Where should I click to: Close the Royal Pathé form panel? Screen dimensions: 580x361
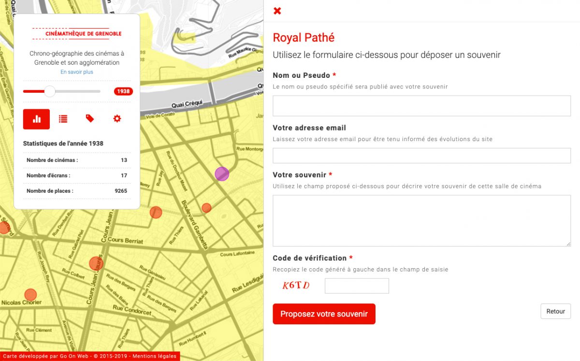click(x=277, y=11)
